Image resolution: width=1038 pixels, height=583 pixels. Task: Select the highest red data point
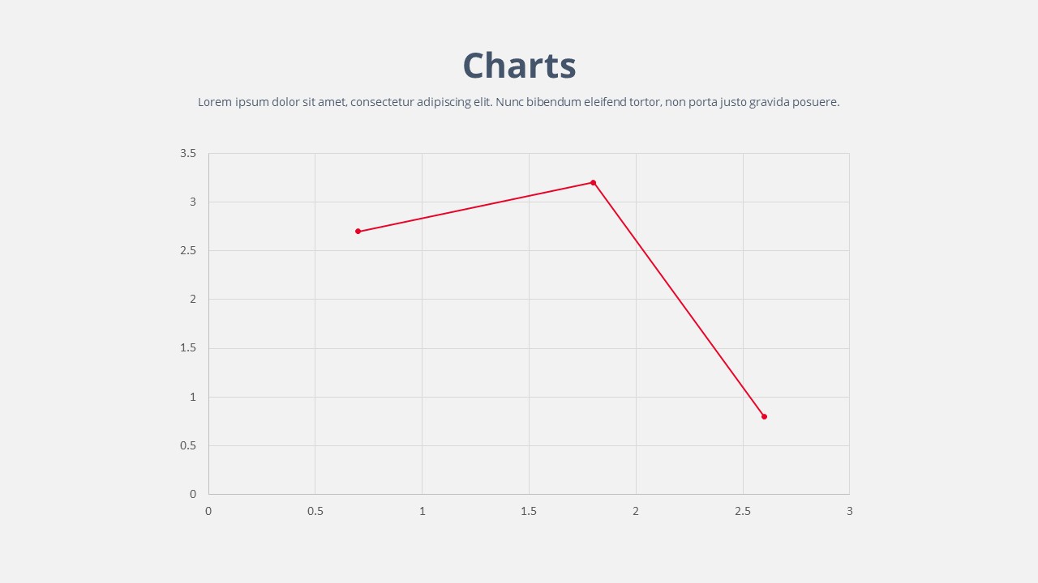593,183
